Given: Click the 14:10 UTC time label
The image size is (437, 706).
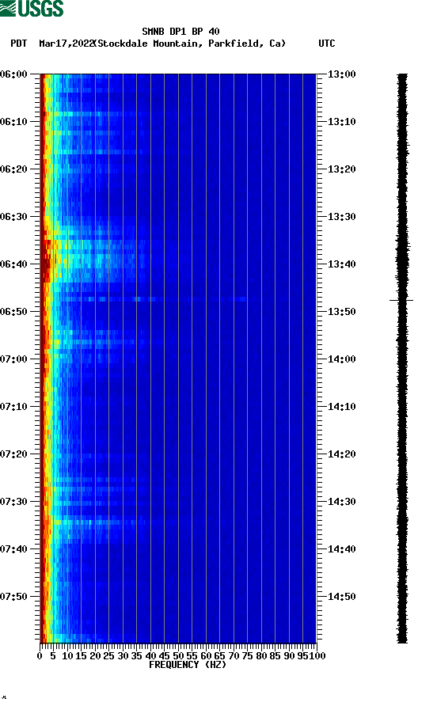Looking at the screenshot, I should coord(341,407).
